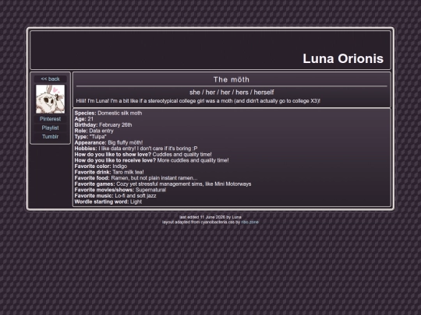Viewport: 421px width, 315px height.
Task: Open the Pinterest link in the sidebar
Action: coord(50,119)
